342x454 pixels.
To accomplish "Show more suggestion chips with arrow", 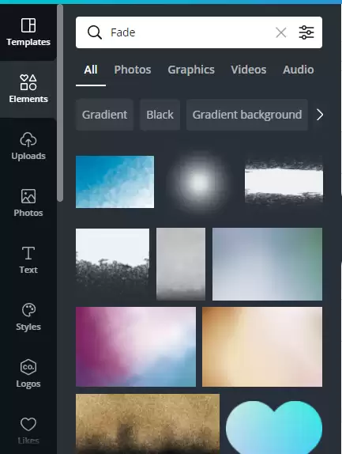I will point(320,115).
